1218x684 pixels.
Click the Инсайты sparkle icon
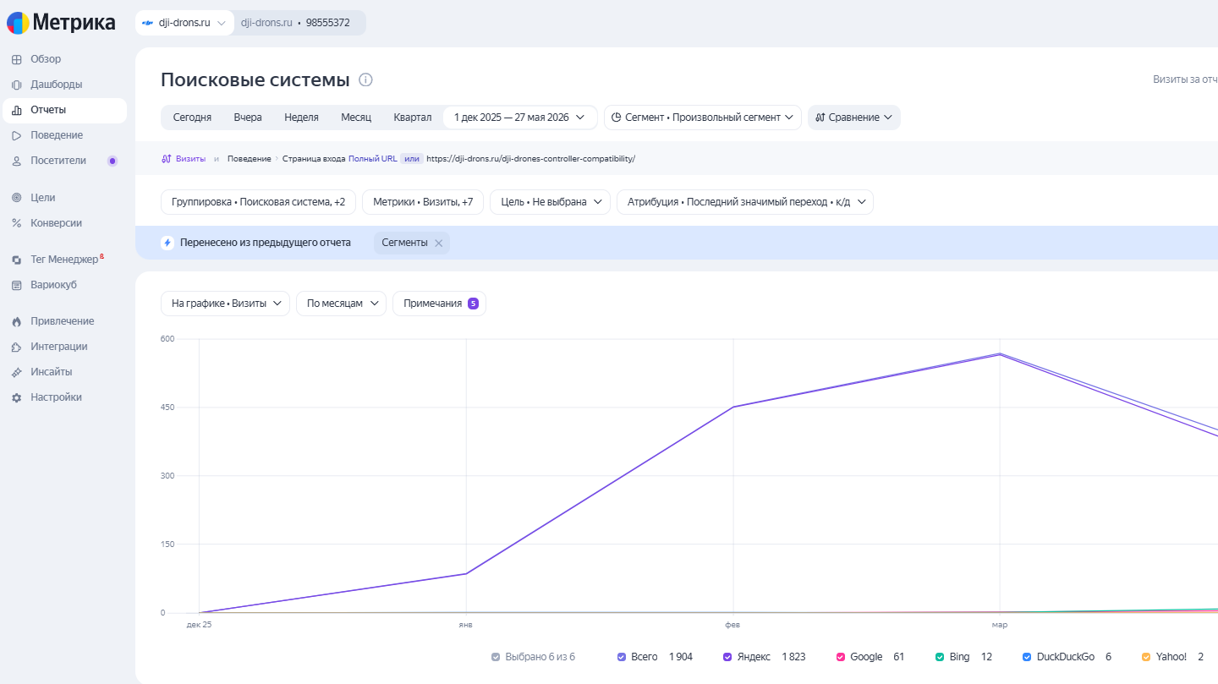16,372
